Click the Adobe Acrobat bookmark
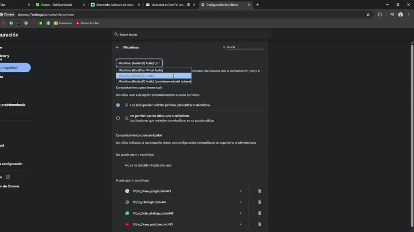The image size is (414, 232). point(87,23)
